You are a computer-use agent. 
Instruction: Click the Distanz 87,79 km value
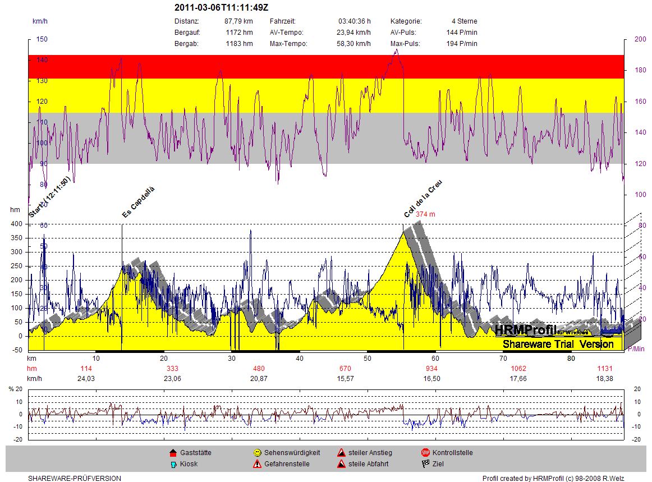tap(238, 21)
